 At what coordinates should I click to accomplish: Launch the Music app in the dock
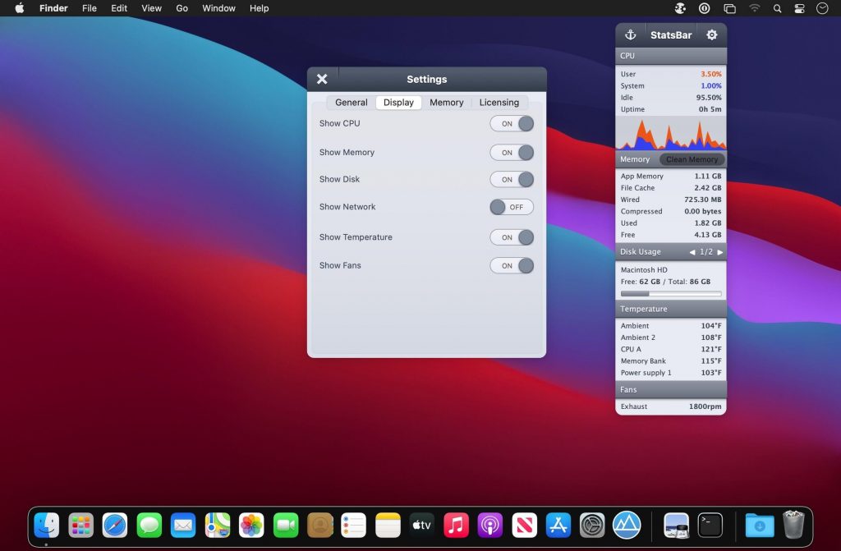456,525
